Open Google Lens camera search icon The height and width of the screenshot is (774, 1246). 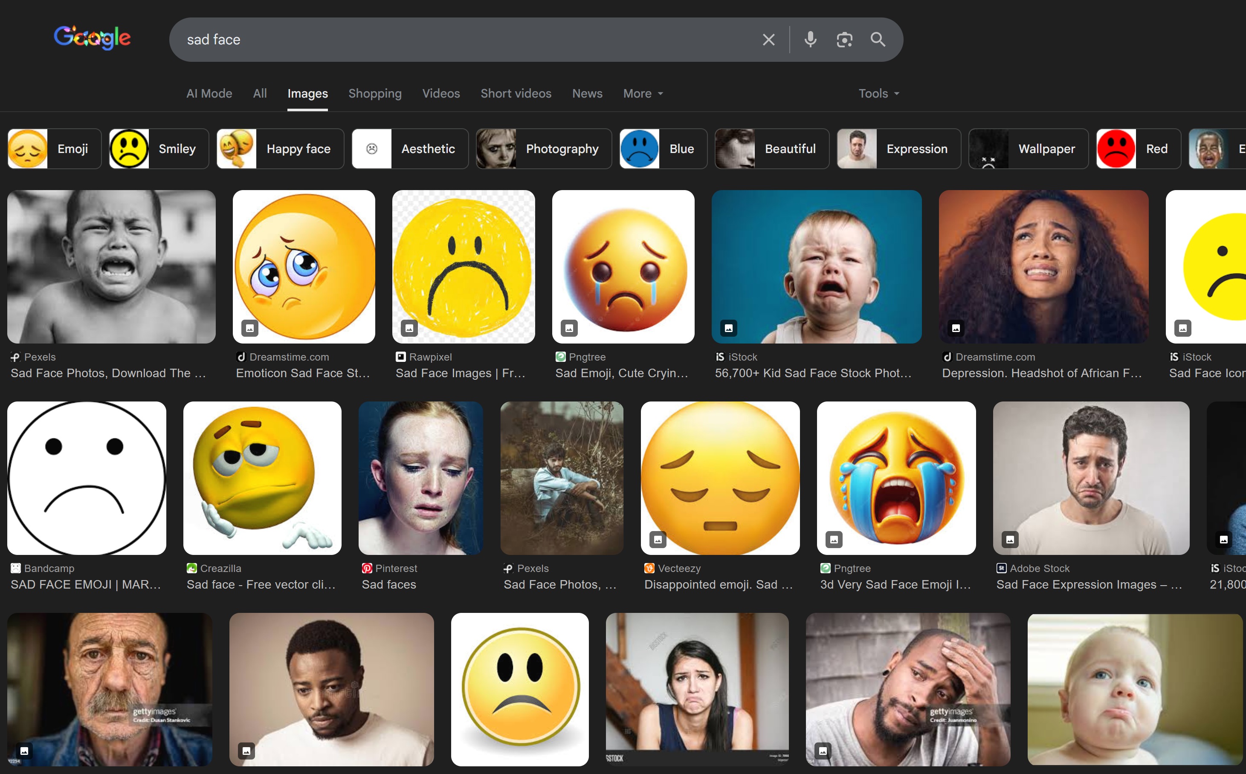(x=844, y=39)
